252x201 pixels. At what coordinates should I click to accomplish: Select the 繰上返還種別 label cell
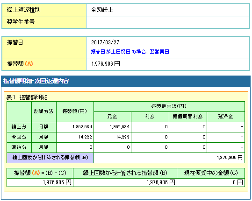[x=44, y=10]
